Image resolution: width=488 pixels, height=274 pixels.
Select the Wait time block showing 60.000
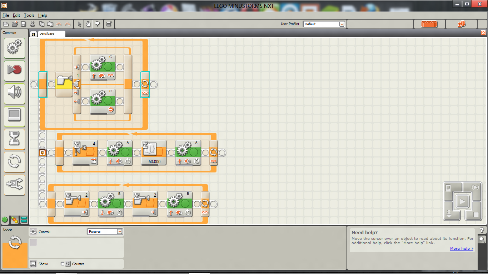click(x=154, y=152)
